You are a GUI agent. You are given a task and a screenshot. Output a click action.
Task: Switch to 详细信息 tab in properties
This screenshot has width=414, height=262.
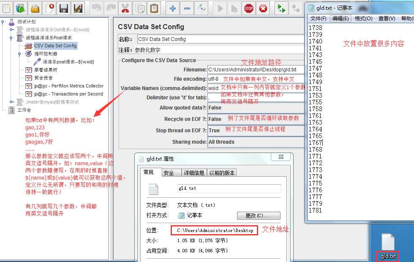tap(194, 173)
